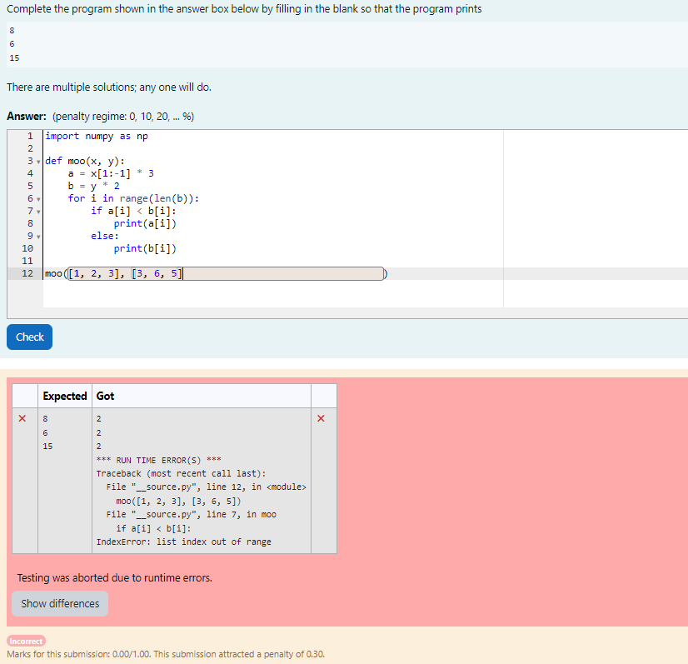Click the fold triangle beside line 9
Screen dimensions: 688x664
(37, 236)
